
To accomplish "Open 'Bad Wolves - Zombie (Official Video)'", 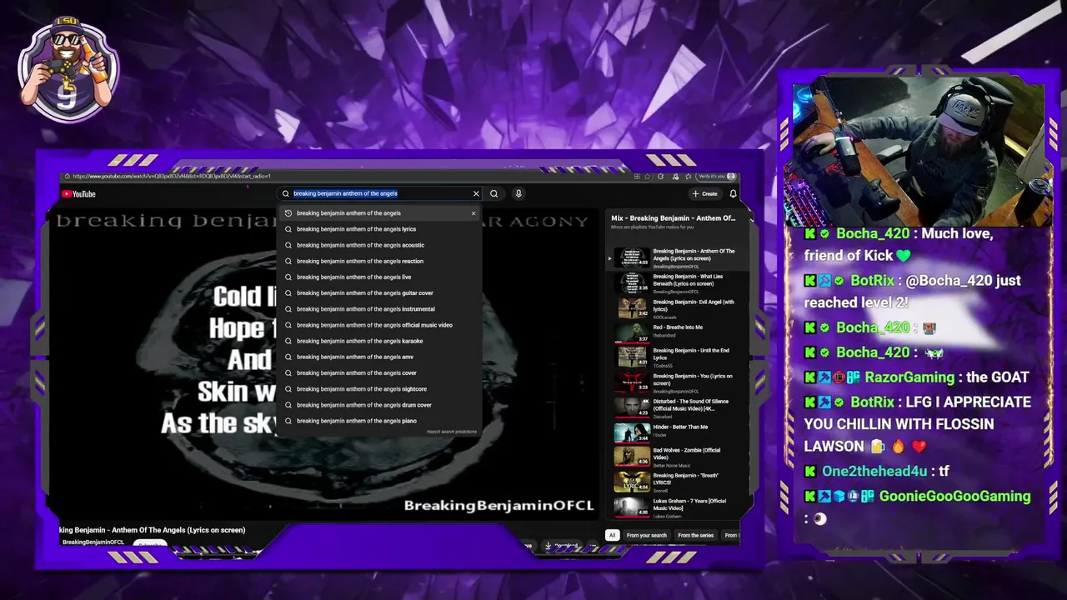I will point(687,453).
